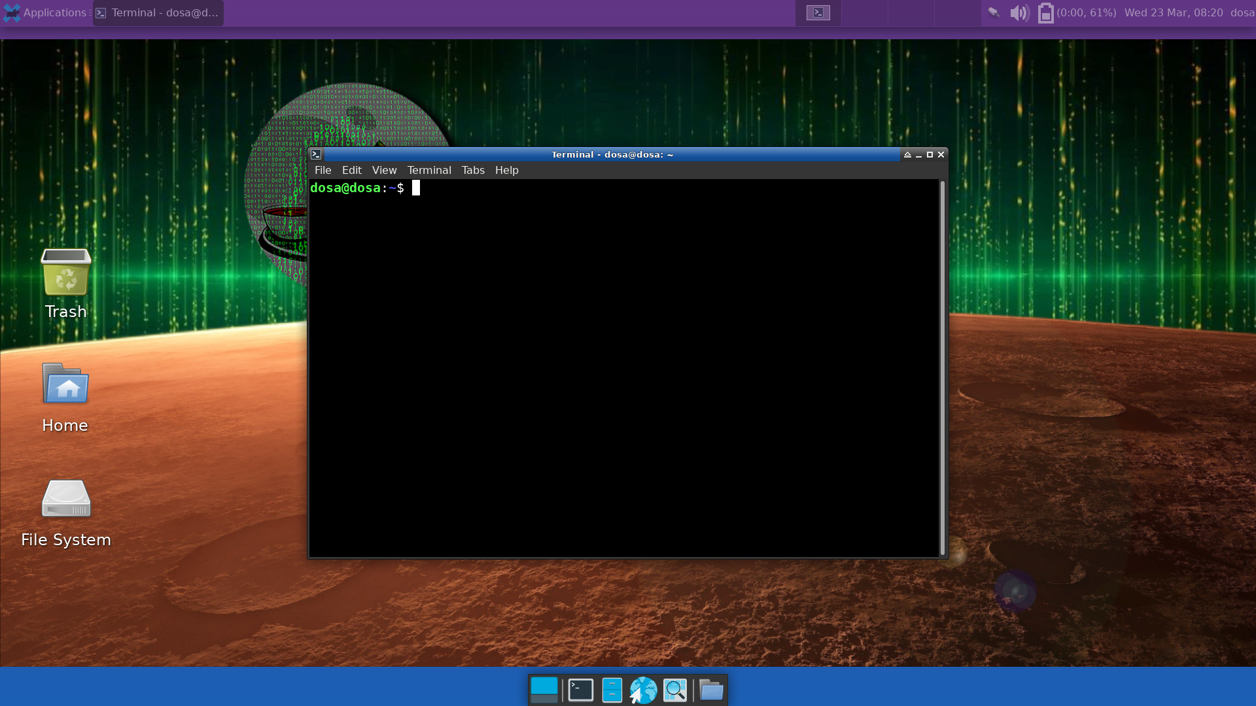
Task: Click the network connection icon in panel
Action: pos(994,13)
